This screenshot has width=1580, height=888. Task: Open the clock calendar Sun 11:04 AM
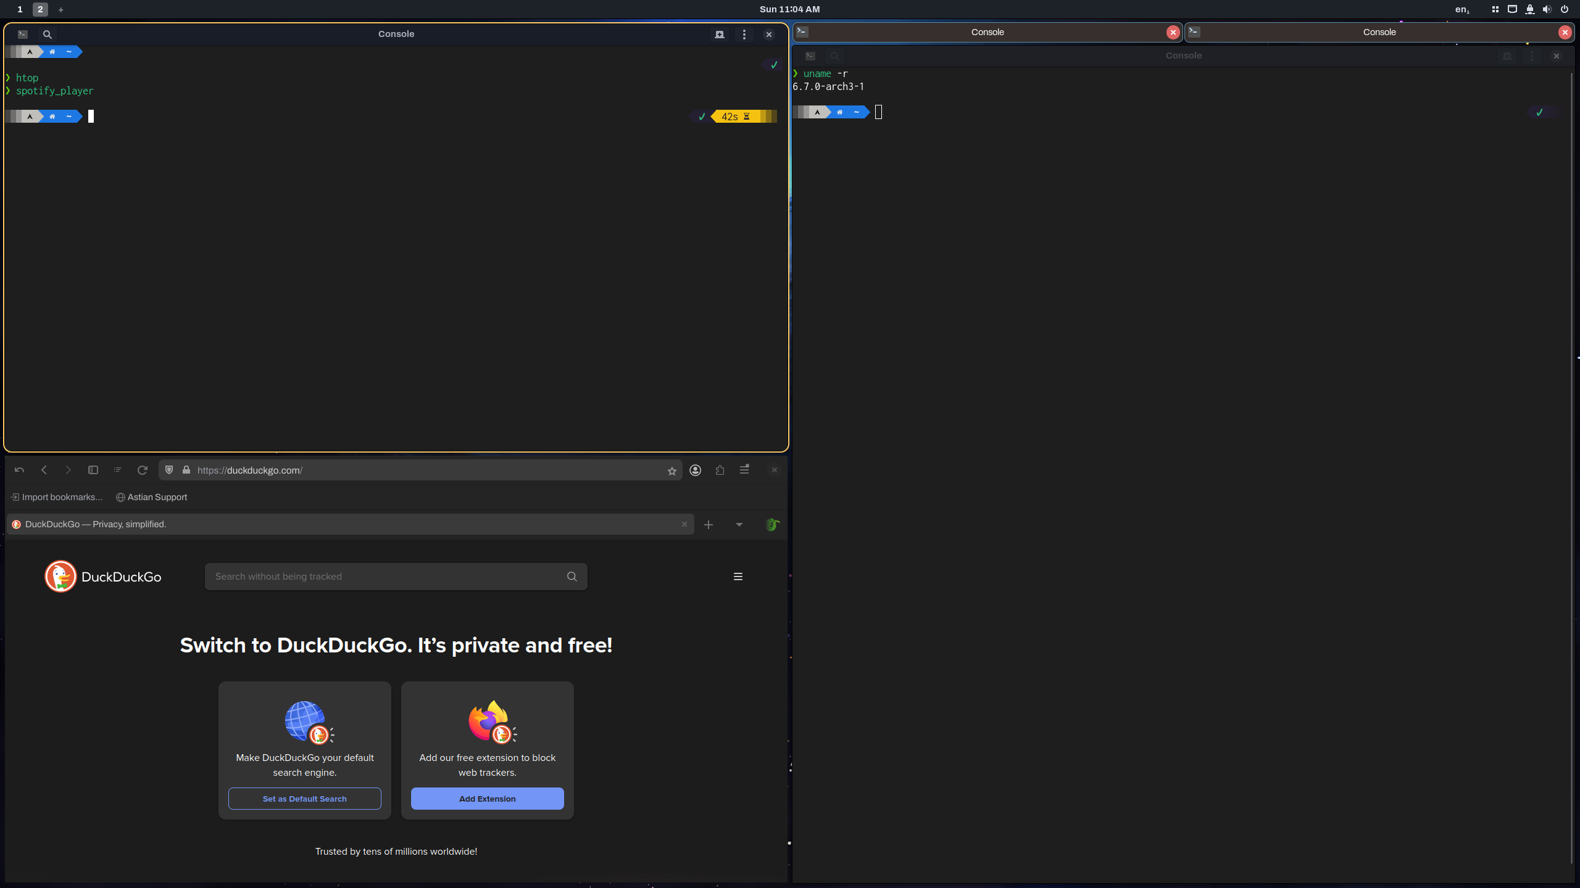tap(790, 9)
